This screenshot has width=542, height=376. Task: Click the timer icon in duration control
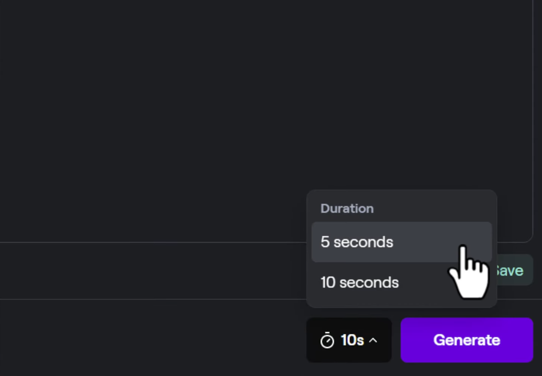click(x=327, y=340)
